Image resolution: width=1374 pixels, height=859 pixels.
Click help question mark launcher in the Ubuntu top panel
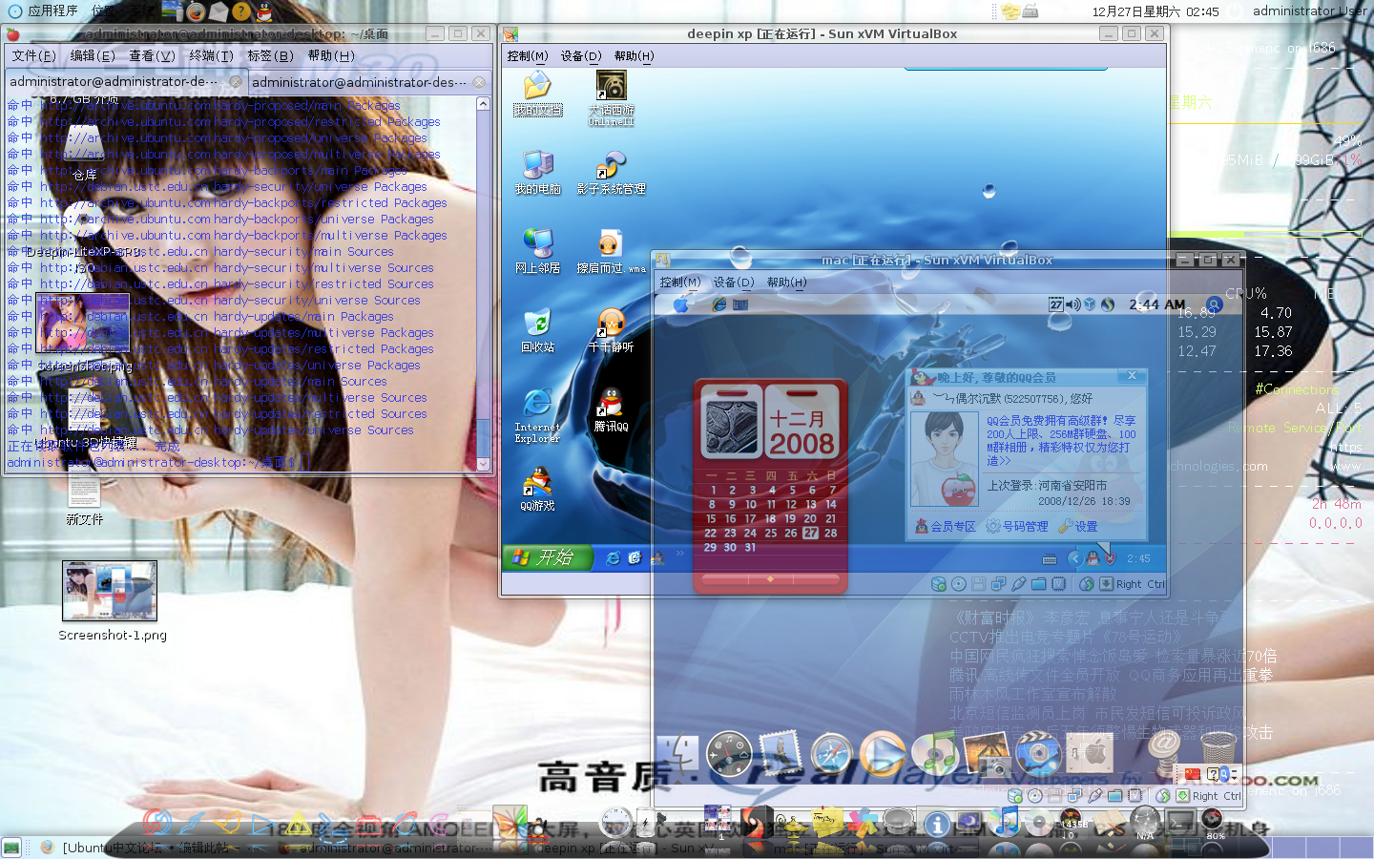pos(241,11)
